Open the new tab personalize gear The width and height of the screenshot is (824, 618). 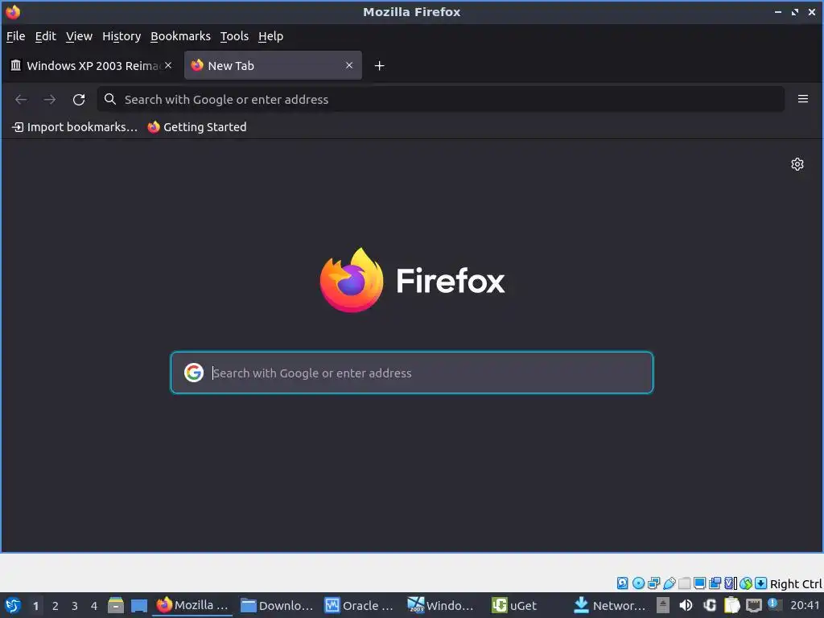(x=797, y=164)
